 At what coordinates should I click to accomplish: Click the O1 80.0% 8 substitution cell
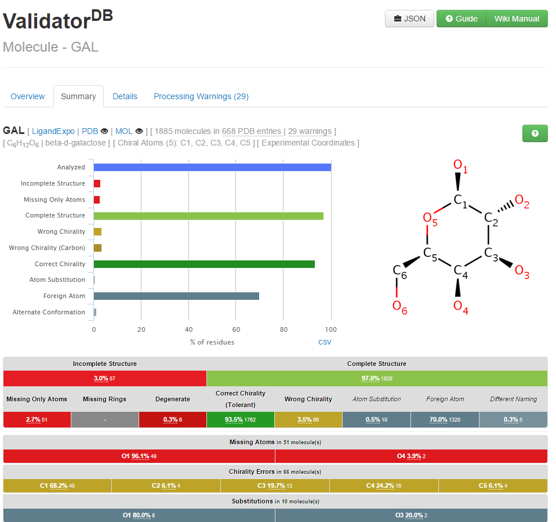pos(139,515)
